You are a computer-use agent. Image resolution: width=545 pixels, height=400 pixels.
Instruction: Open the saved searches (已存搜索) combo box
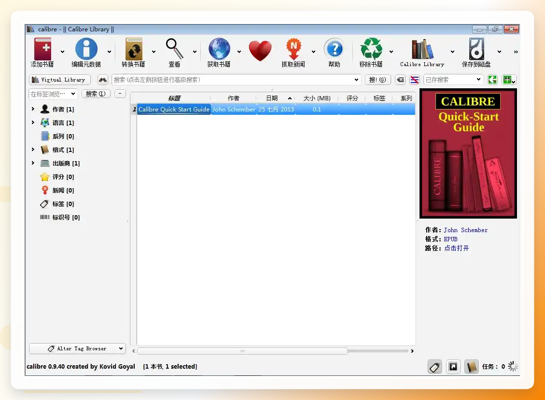click(453, 80)
